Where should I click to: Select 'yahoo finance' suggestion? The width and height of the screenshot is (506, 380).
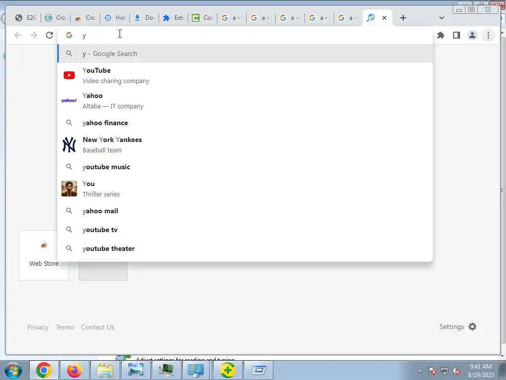(x=245, y=123)
